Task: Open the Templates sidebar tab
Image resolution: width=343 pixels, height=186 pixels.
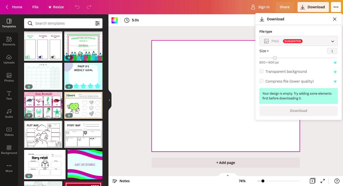Action: click(x=9, y=23)
